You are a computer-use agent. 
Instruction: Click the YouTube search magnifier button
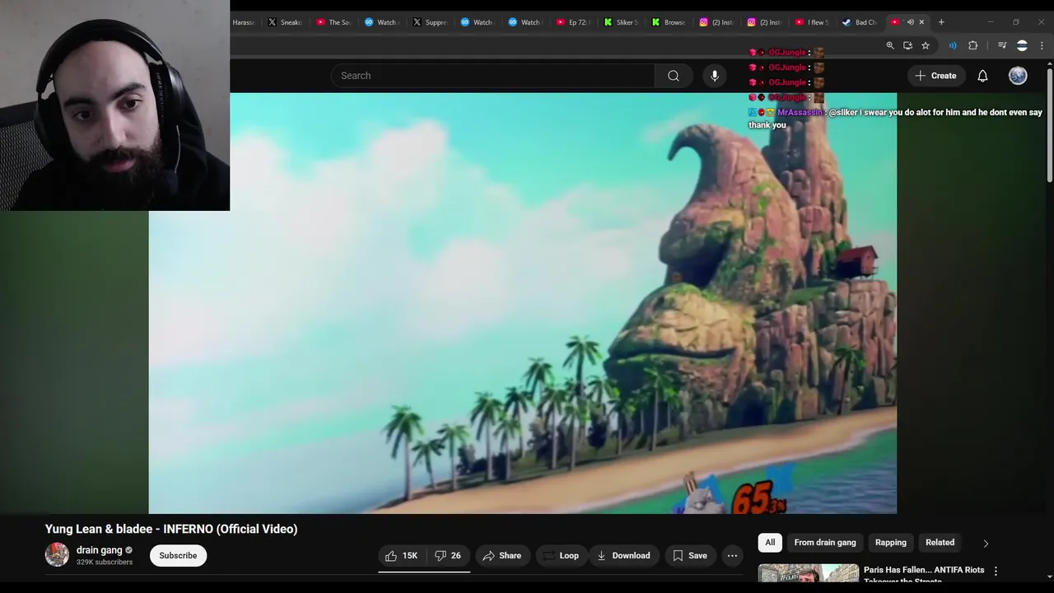point(674,76)
